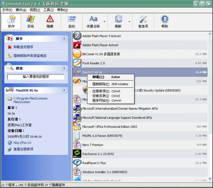Select the RealPlayer11 Plus entry

(140, 163)
